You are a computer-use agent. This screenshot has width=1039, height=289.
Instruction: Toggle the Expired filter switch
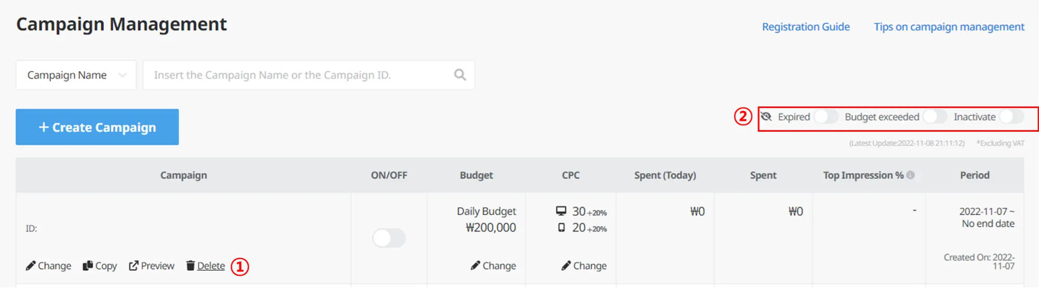click(825, 117)
